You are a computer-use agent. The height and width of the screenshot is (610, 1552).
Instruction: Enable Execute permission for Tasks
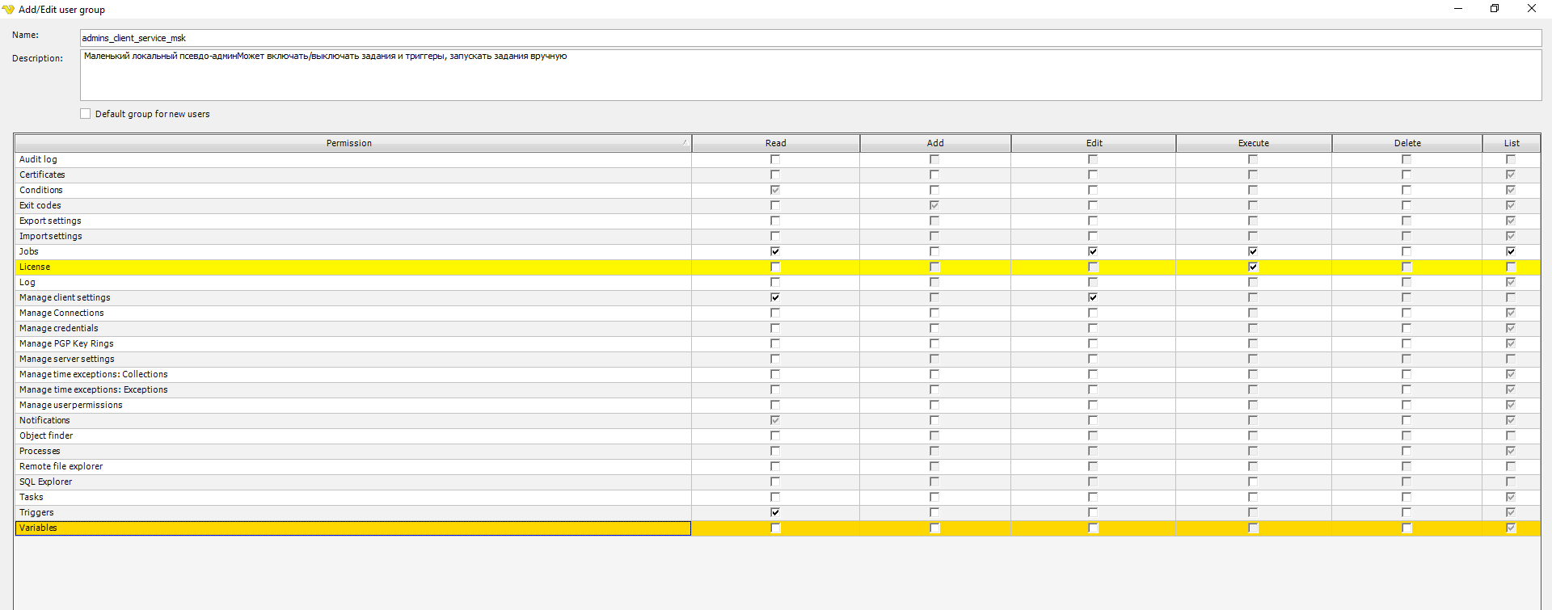(x=1253, y=497)
